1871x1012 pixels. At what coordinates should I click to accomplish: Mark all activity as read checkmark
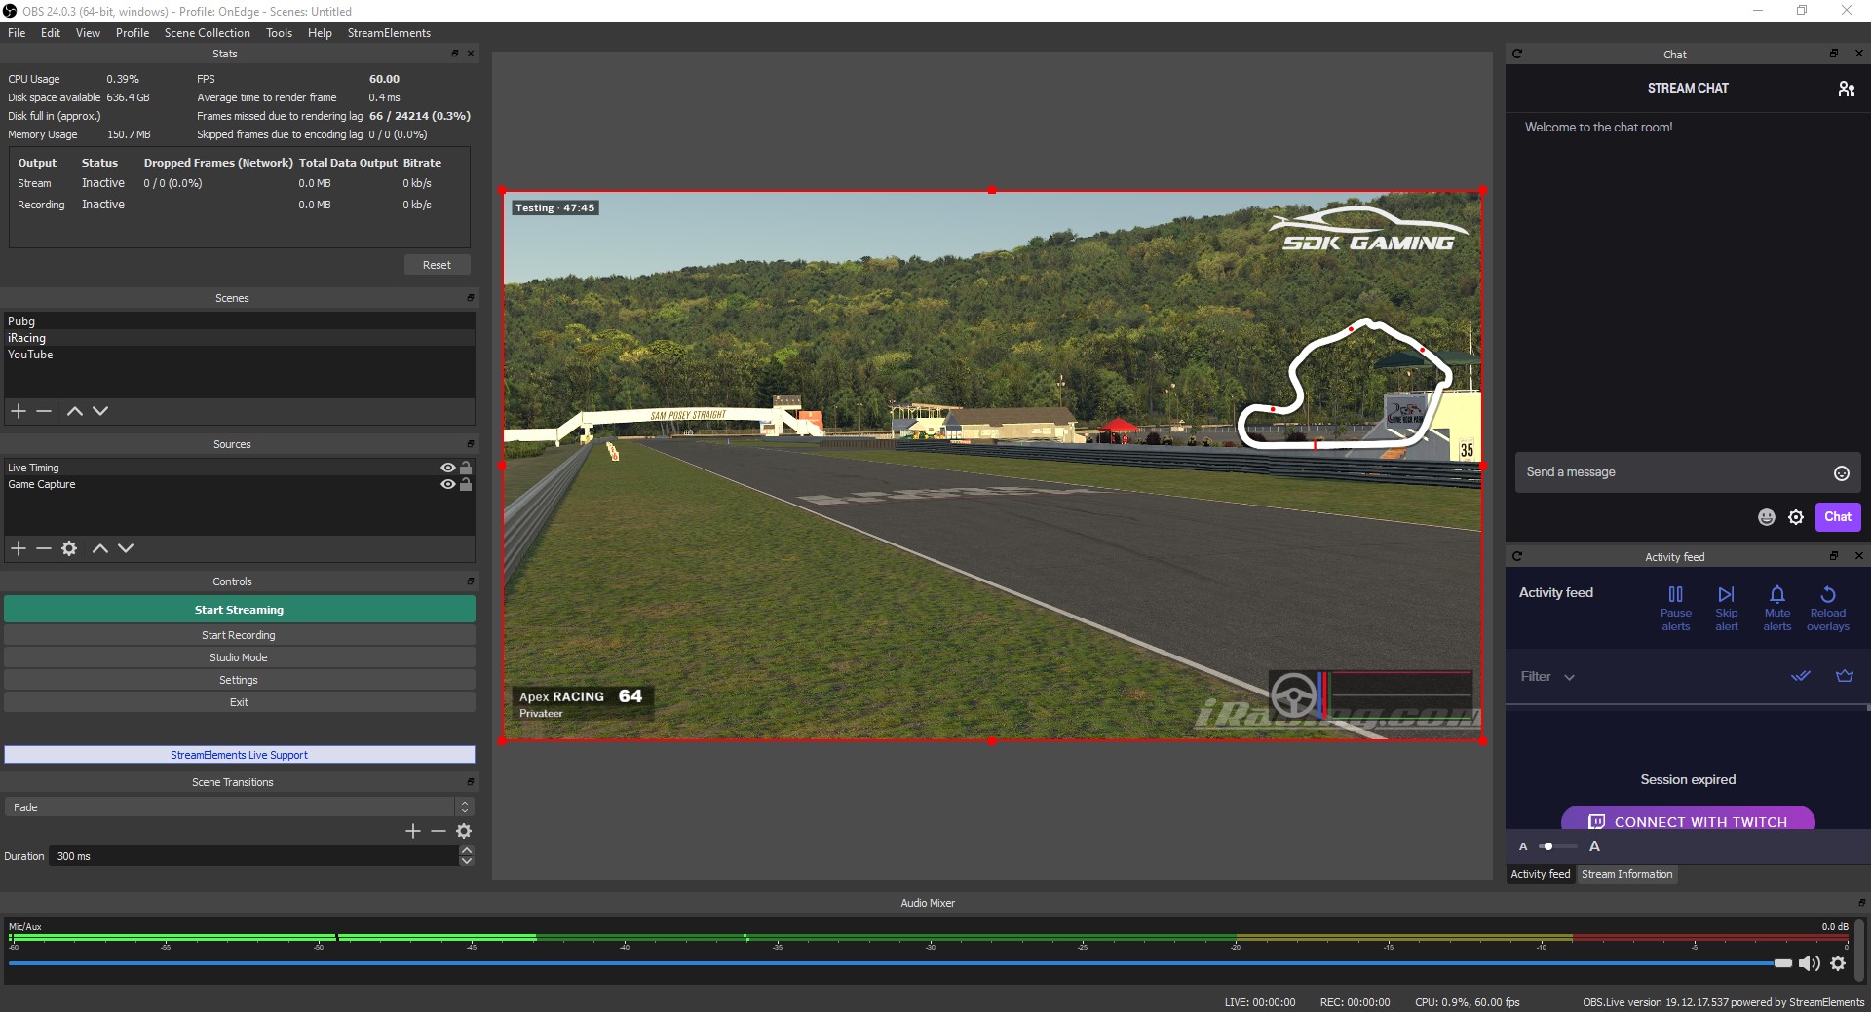tap(1801, 676)
